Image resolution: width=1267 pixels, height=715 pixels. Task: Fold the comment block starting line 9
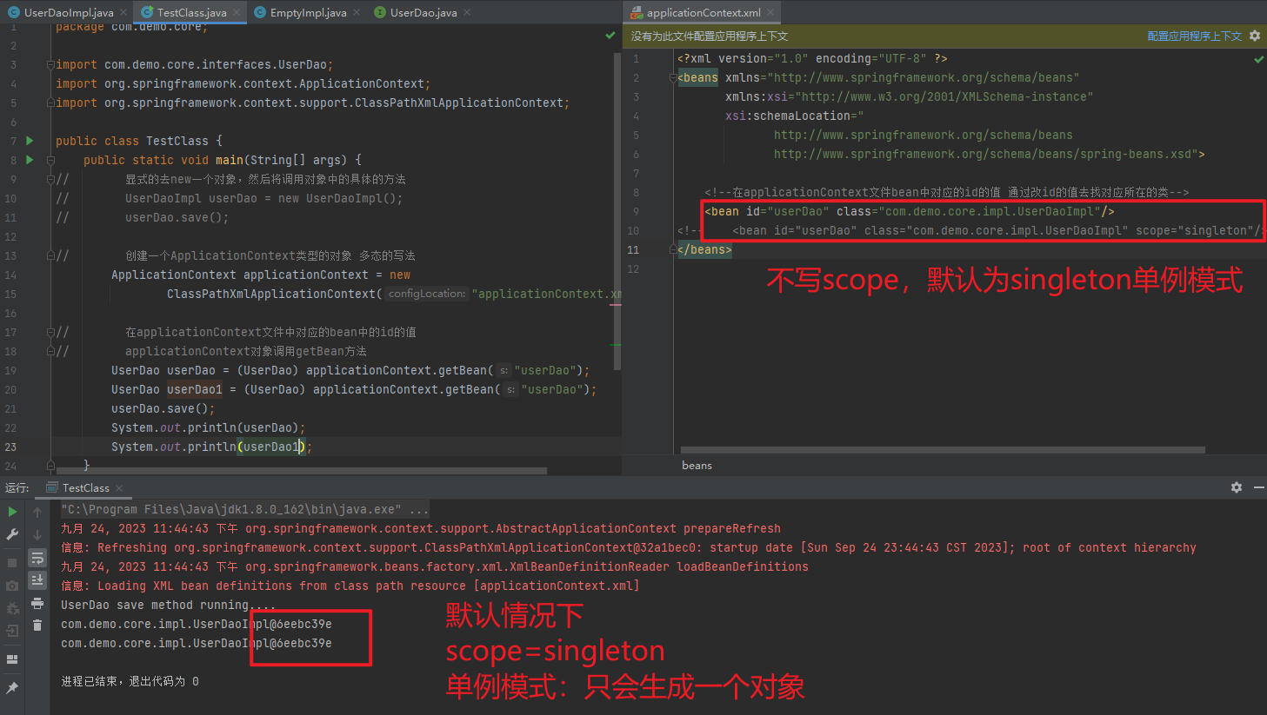[x=50, y=179]
